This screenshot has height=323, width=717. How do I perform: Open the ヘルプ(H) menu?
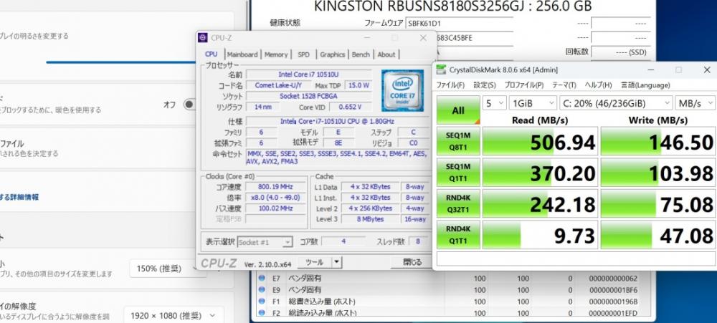[599, 85]
